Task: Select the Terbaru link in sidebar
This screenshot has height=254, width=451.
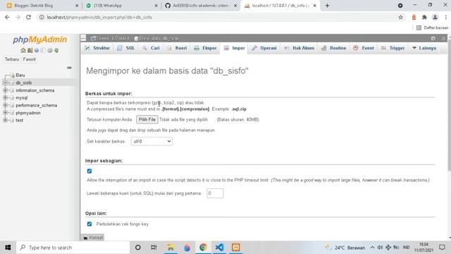Action: tap(12, 59)
